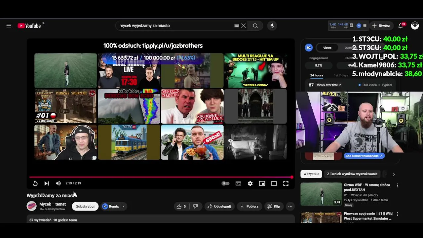Open Gizmo WDP - W stronę słońca title
Viewport: 423px width, 238px height.
(x=367, y=187)
